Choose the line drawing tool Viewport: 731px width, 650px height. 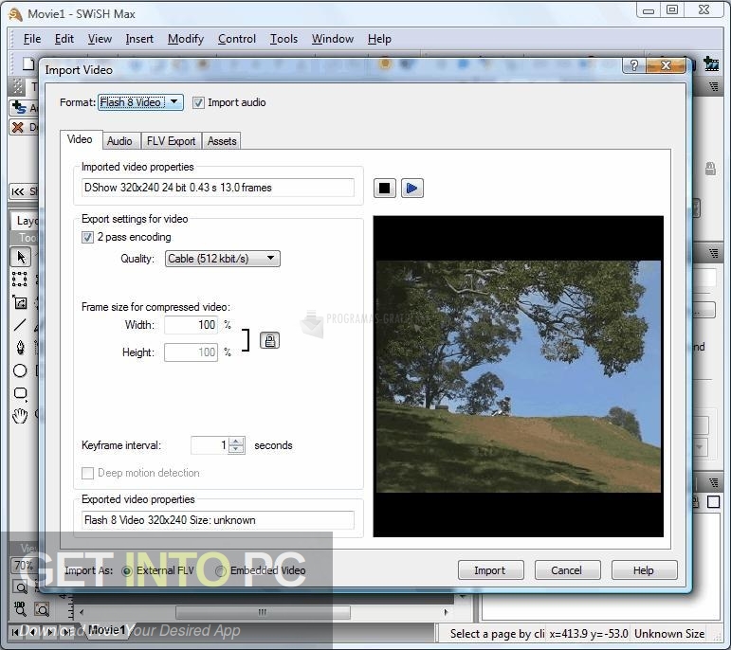(20, 325)
